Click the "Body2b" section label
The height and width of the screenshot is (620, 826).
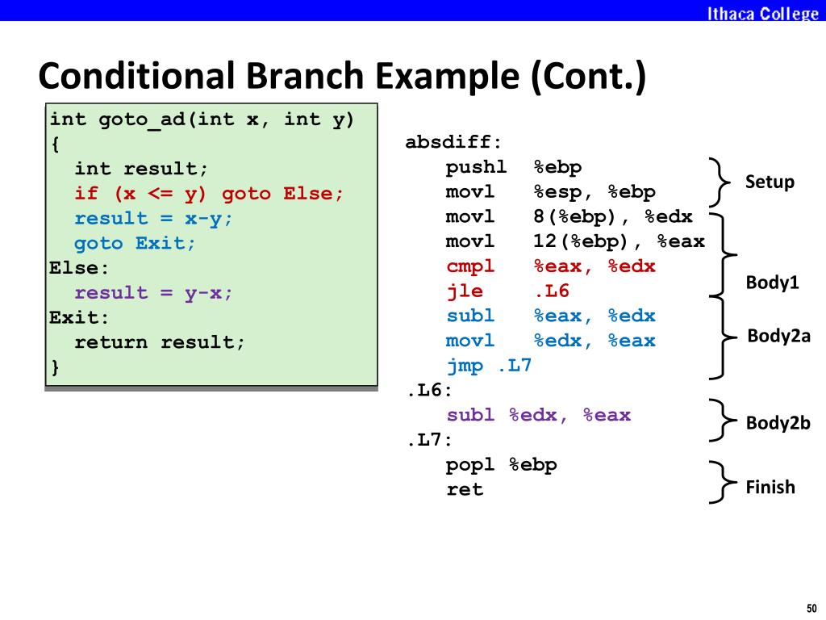coord(778,423)
